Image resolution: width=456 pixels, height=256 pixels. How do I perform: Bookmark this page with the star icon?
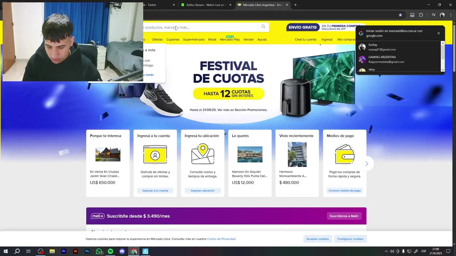pos(400,15)
